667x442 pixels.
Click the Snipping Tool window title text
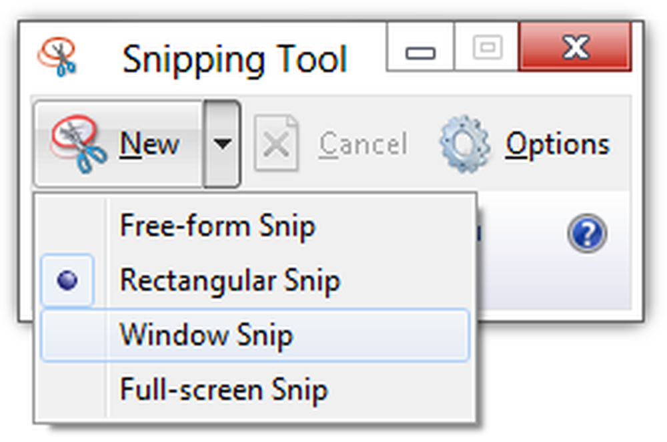point(235,60)
